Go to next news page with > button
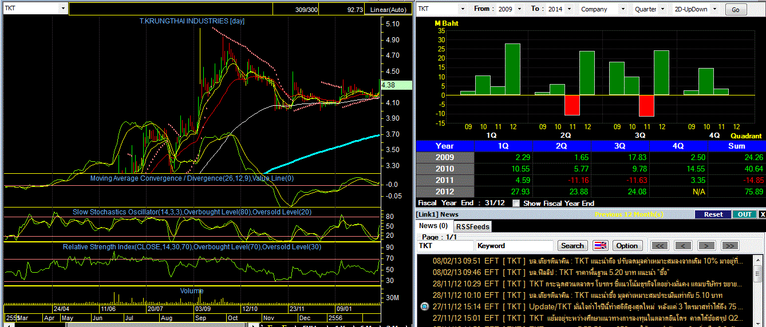Viewport: 766px width, 327px height. coord(706,245)
